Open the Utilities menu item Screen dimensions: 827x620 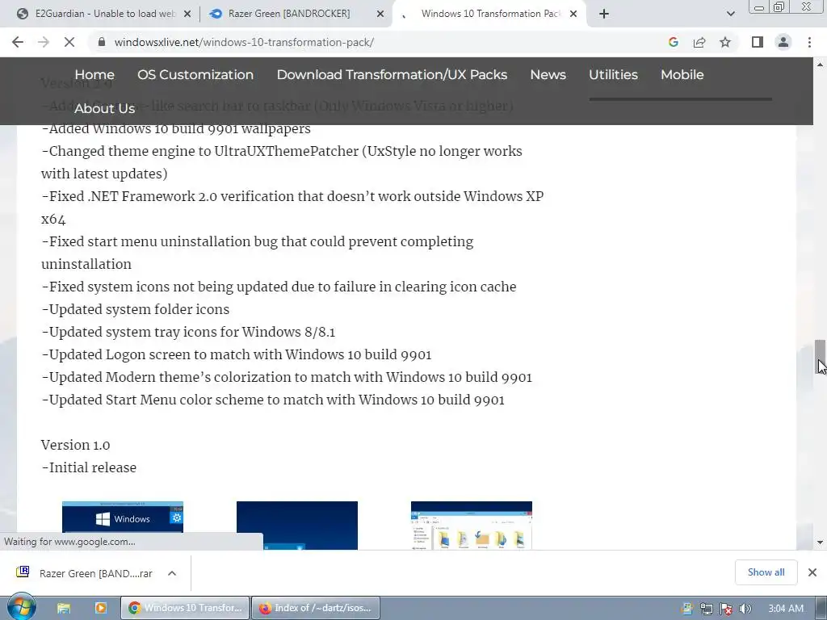pyautogui.click(x=614, y=75)
